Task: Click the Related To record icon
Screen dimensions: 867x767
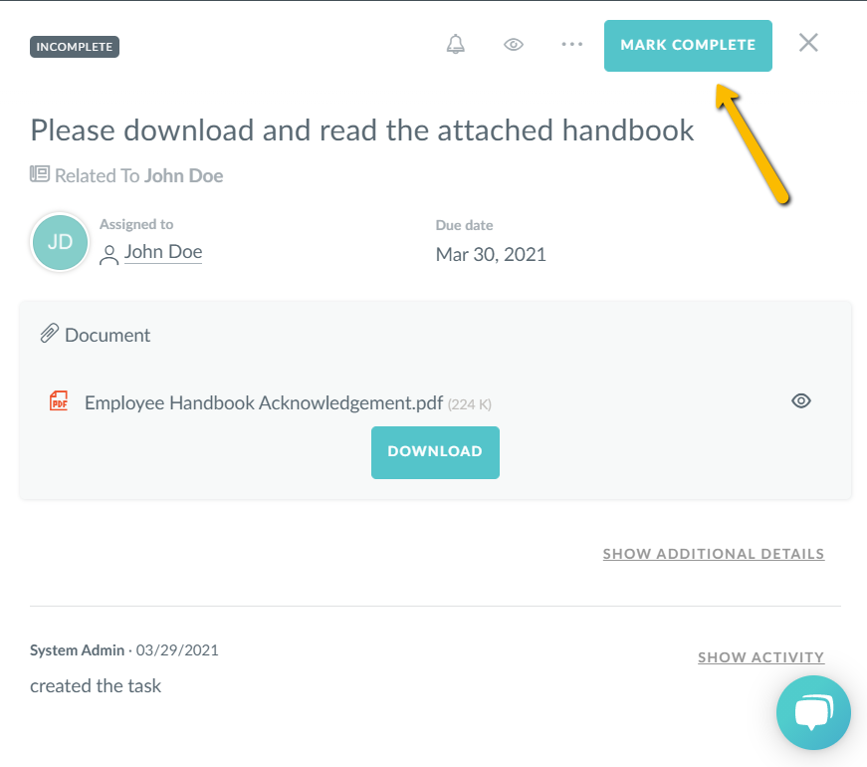Action: (40, 174)
